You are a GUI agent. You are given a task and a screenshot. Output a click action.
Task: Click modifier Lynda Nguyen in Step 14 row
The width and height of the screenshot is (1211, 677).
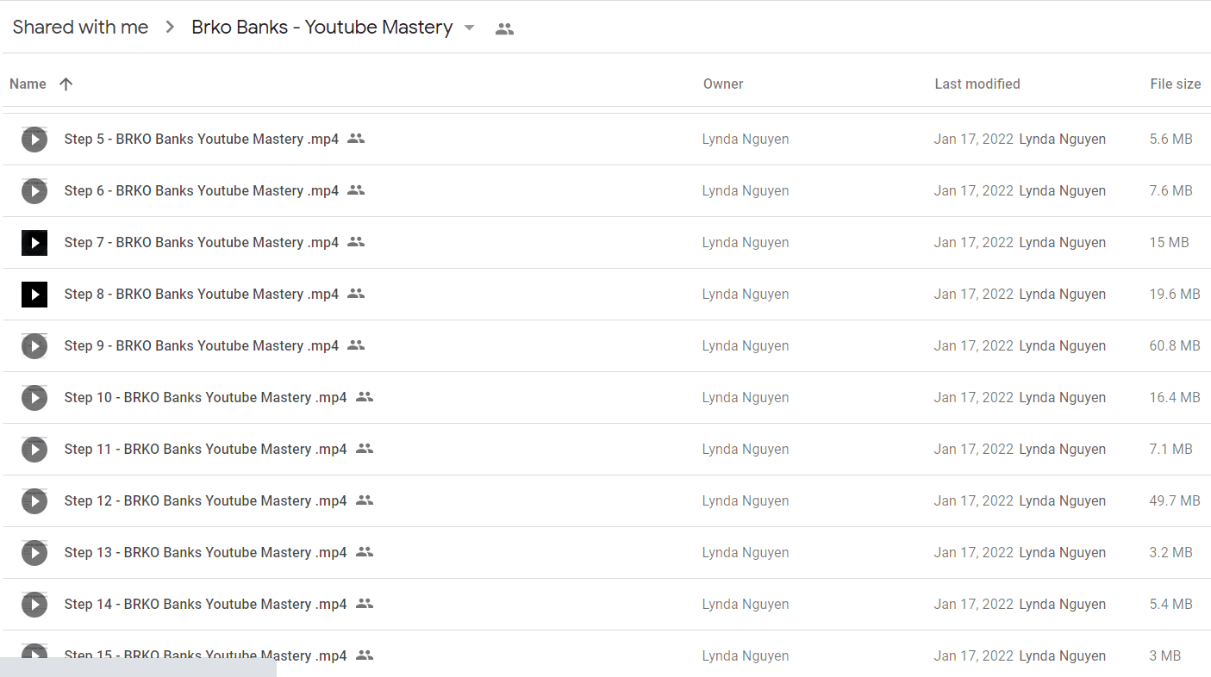pyautogui.click(x=1062, y=604)
